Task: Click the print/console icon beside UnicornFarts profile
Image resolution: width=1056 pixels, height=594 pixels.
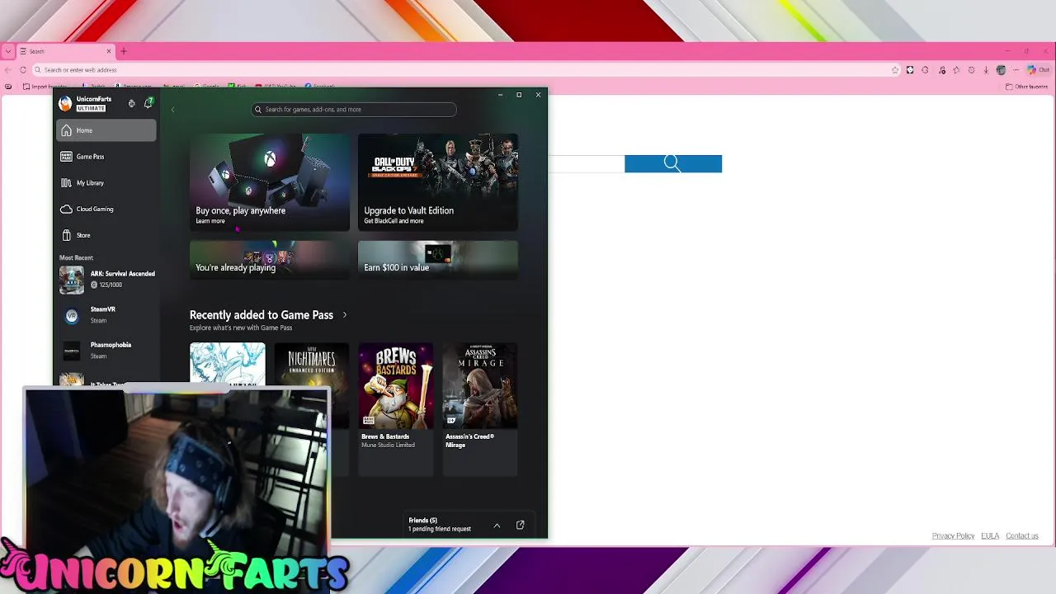Action: coord(131,103)
